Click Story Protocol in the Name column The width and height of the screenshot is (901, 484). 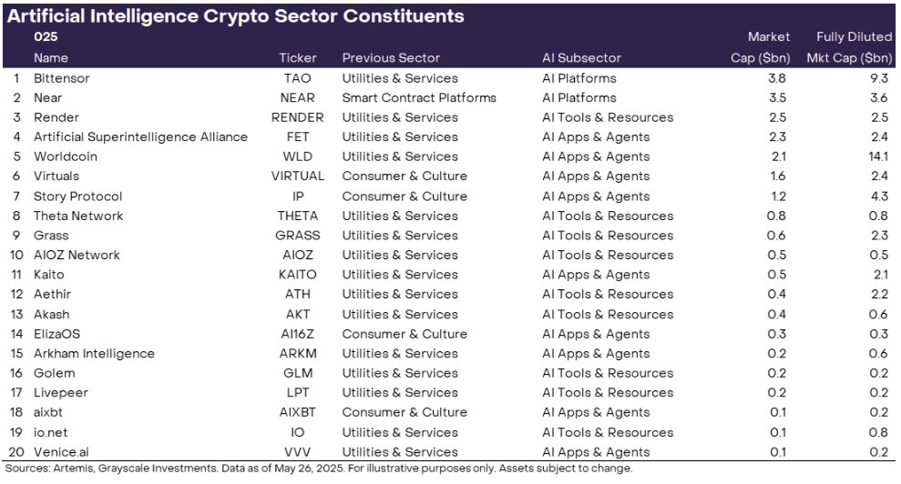coord(77,197)
